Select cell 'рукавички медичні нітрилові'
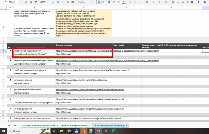 tap(35, 90)
